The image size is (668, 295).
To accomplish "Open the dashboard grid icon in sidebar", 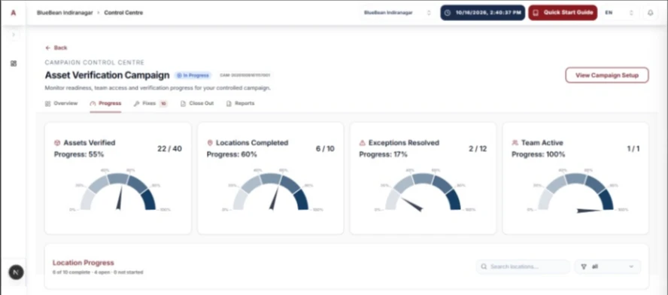I will [x=14, y=63].
